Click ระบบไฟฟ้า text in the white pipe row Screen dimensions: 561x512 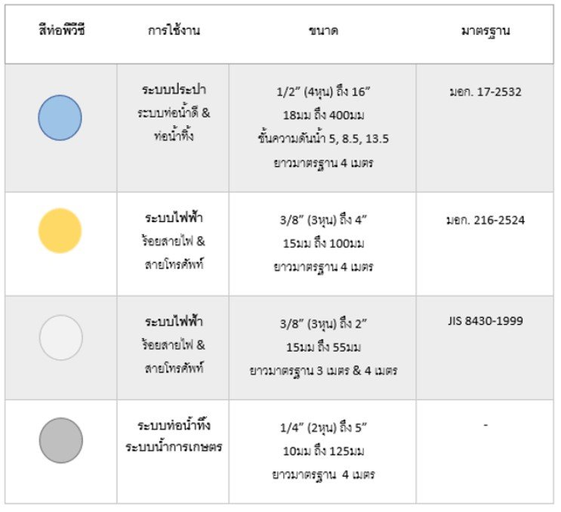coord(174,322)
